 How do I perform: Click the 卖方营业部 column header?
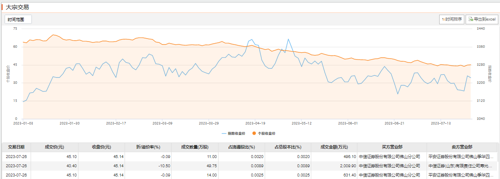point(461,147)
